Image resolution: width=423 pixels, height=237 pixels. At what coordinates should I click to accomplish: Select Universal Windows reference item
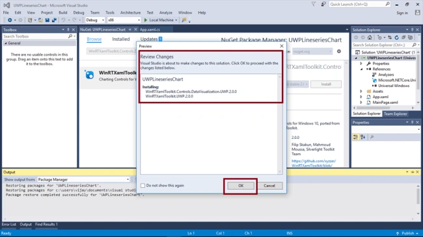coord(394,86)
